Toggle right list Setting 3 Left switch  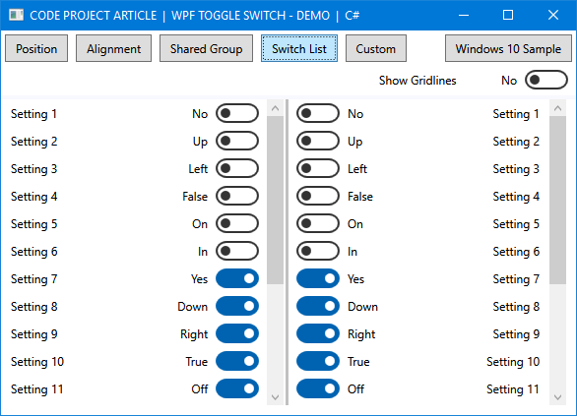[318, 169]
